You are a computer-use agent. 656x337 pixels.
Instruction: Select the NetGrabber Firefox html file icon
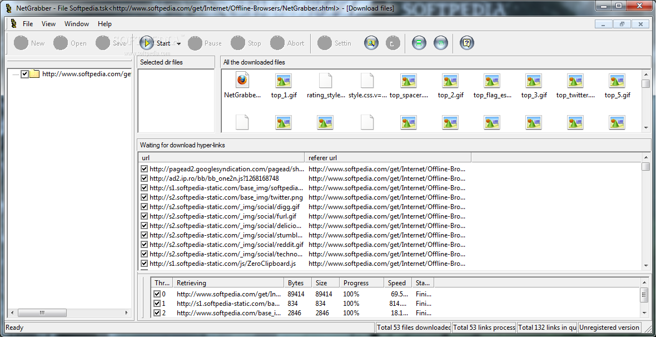click(242, 80)
